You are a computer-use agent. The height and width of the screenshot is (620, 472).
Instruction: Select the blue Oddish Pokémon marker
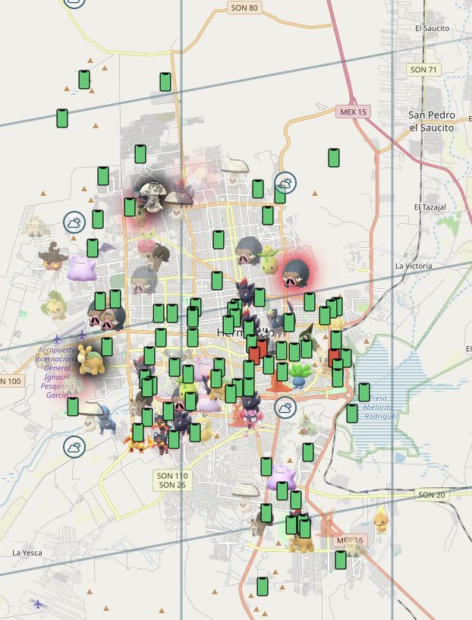pos(301,376)
